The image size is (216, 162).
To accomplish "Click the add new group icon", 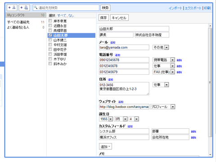I will (24, 8).
